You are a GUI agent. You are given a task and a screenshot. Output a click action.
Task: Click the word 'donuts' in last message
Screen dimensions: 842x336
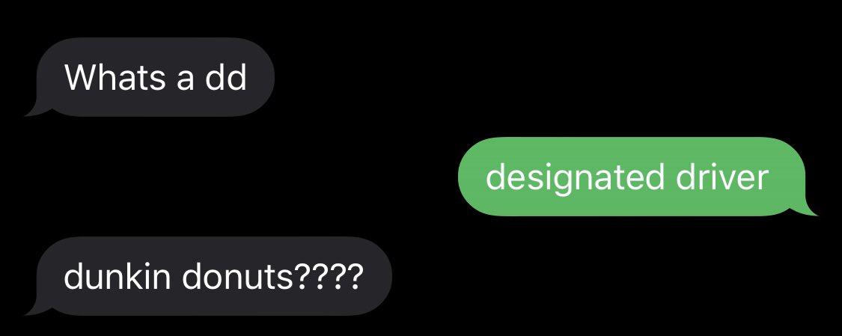[x=237, y=277]
